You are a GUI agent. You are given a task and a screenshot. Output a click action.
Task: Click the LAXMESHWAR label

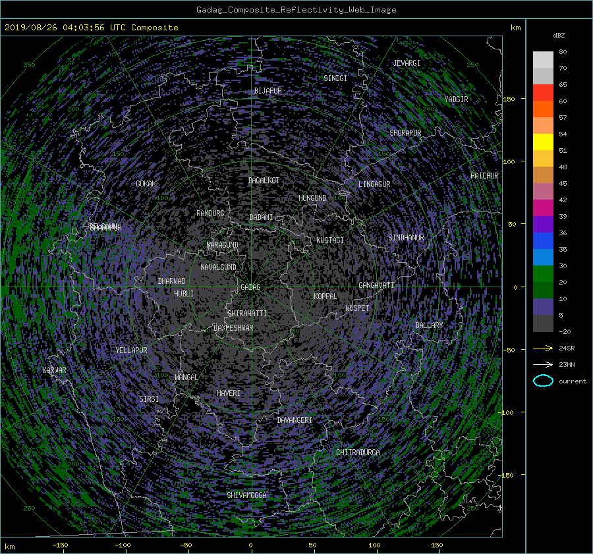[233, 328]
